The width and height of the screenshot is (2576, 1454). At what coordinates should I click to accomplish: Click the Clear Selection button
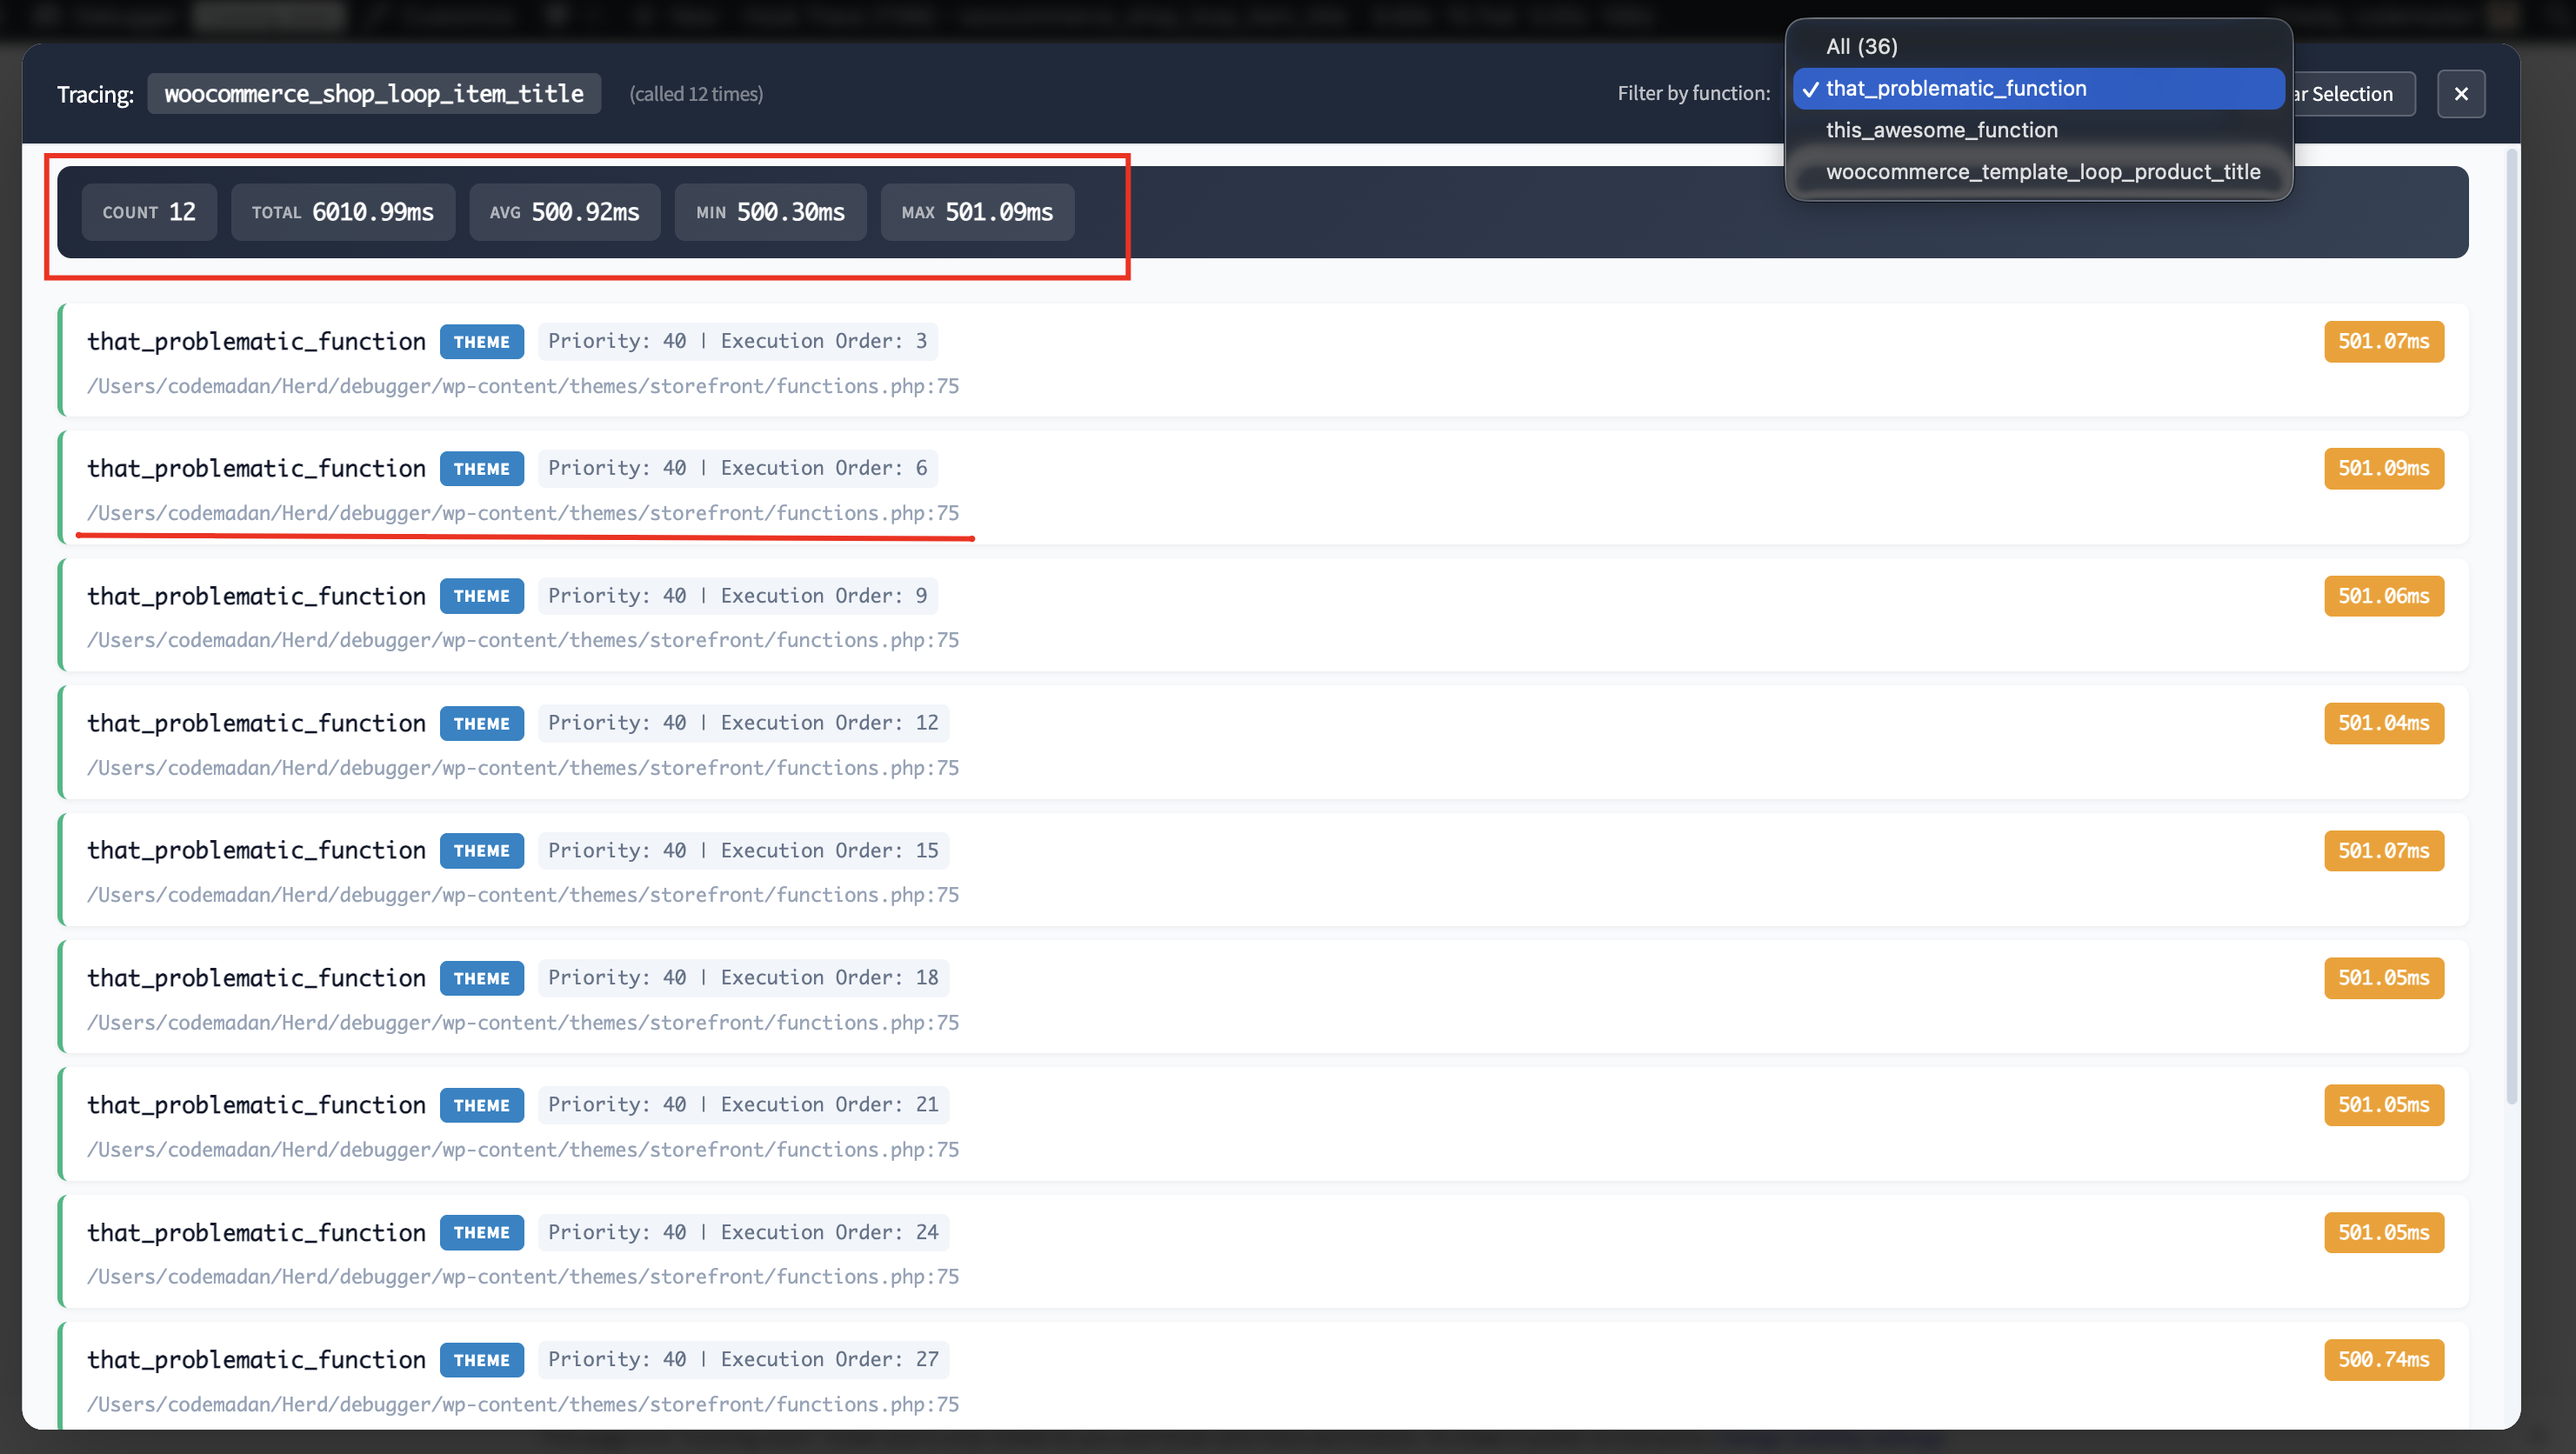[x=2354, y=94]
